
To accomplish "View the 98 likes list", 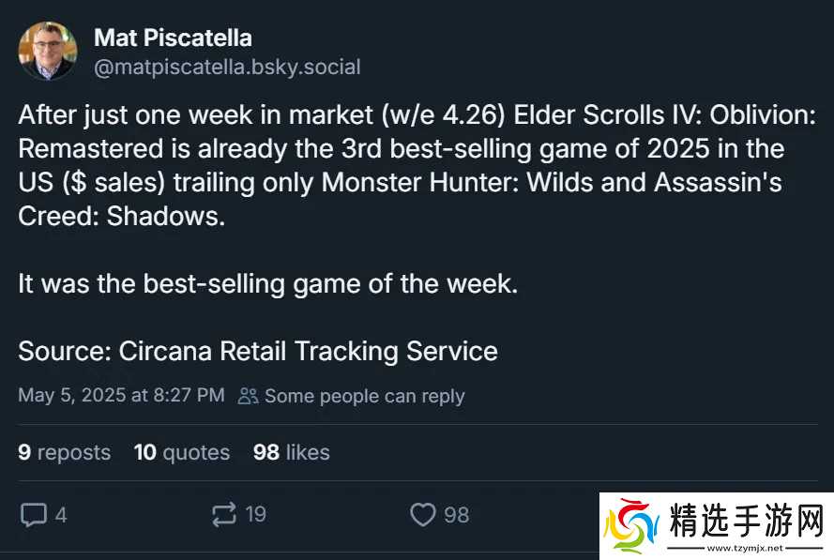I will (291, 452).
